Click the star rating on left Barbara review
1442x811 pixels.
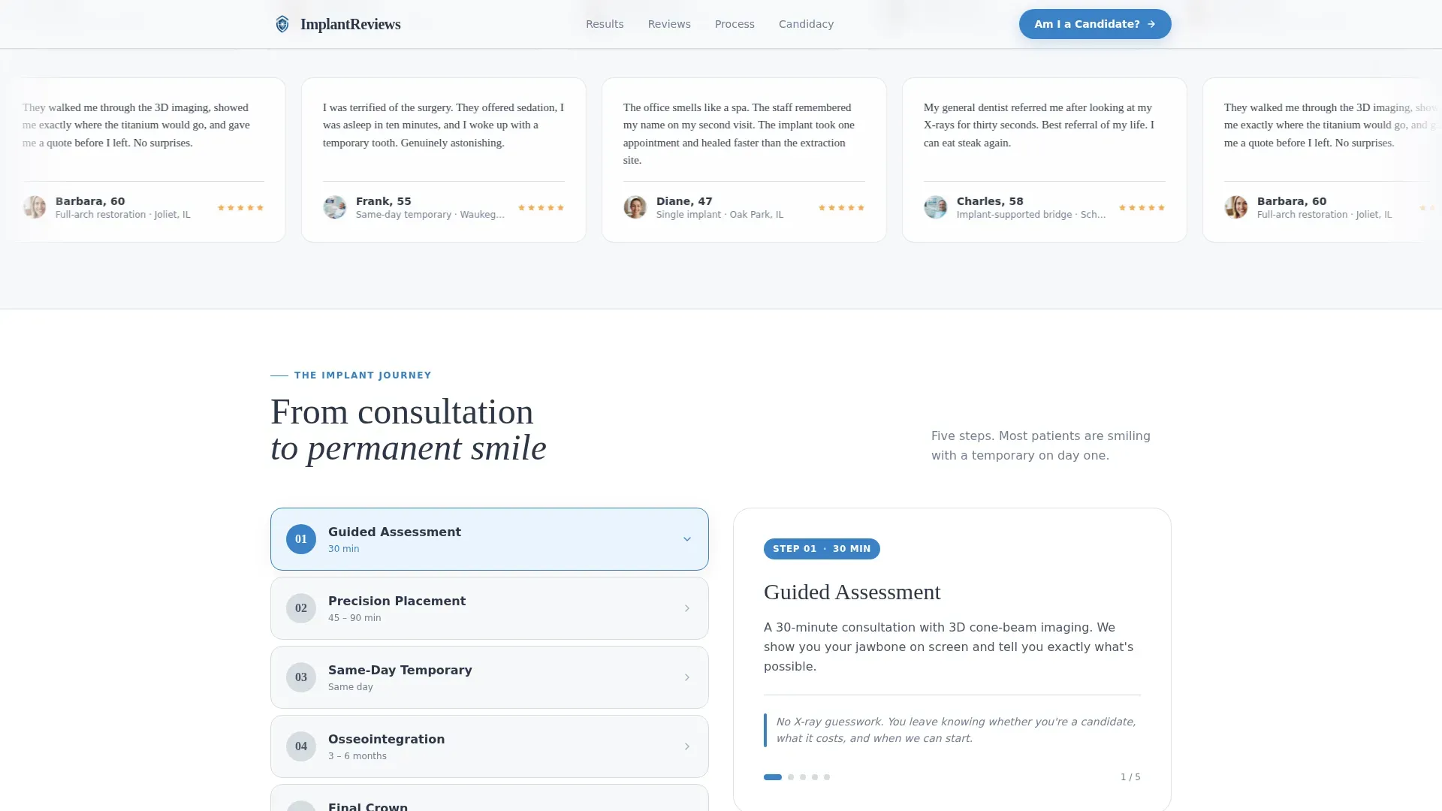pyautogui.click(x=240, y=208)
